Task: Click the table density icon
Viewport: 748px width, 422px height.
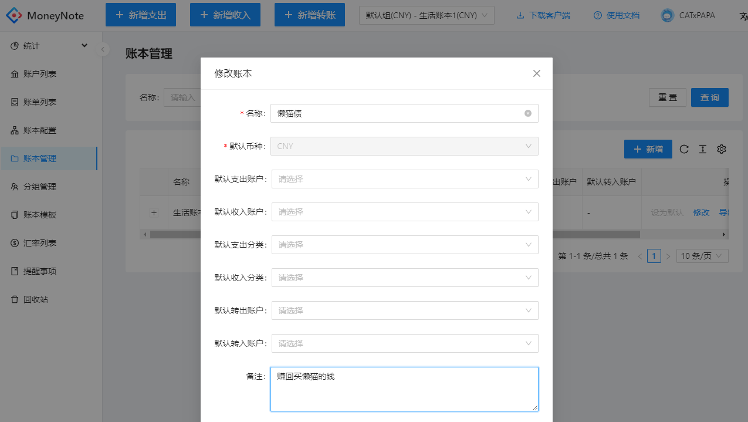Action: 703,149
